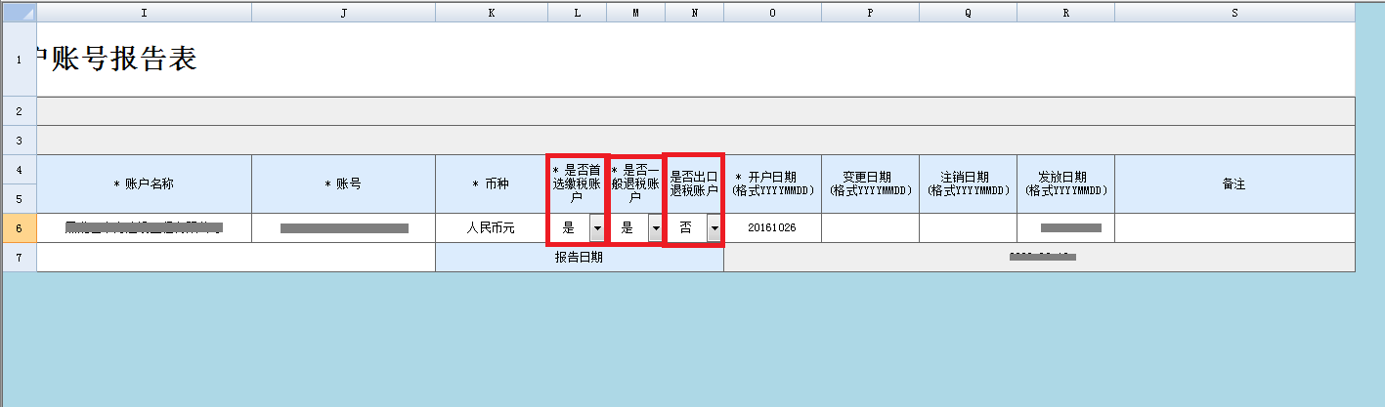Click the select-all corner box
Image resolution: width=1385 pixels, height=407 pixels.
pos(19,13)
